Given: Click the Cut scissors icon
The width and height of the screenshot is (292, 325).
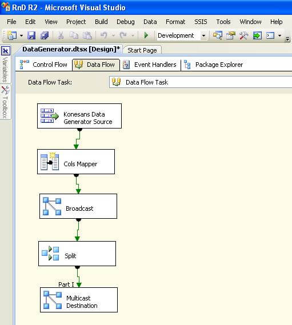Looking at the screenshot, I should pos(61,35).
